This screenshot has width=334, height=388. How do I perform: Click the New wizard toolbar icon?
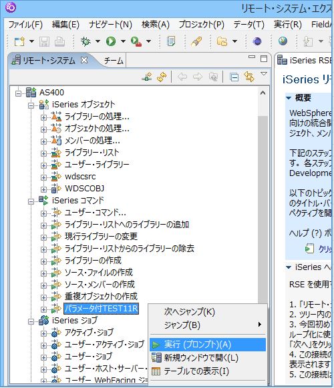pyautogui.click(x=19, y=41)
